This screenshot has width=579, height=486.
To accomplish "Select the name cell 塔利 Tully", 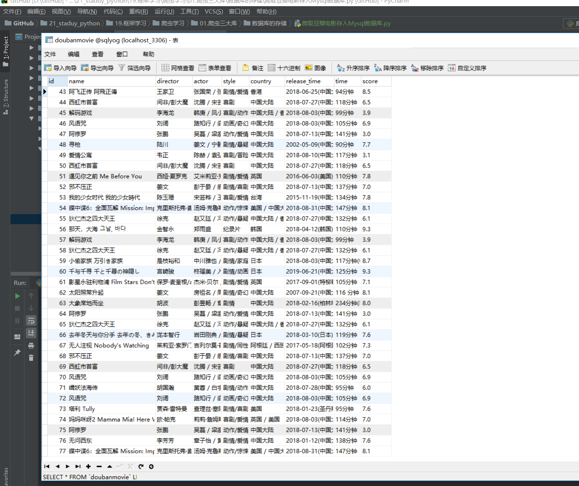I will click(112, 409).
